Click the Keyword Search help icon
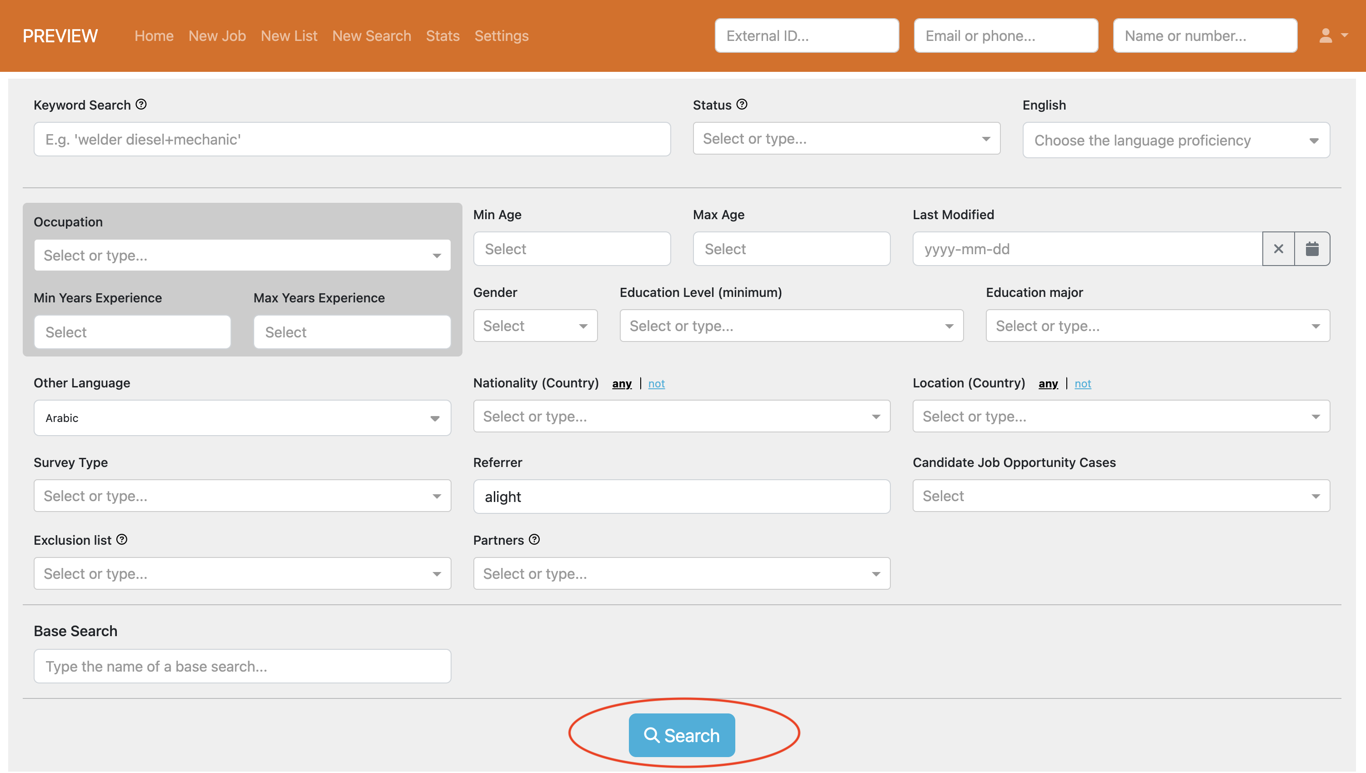 click(141, 105)
